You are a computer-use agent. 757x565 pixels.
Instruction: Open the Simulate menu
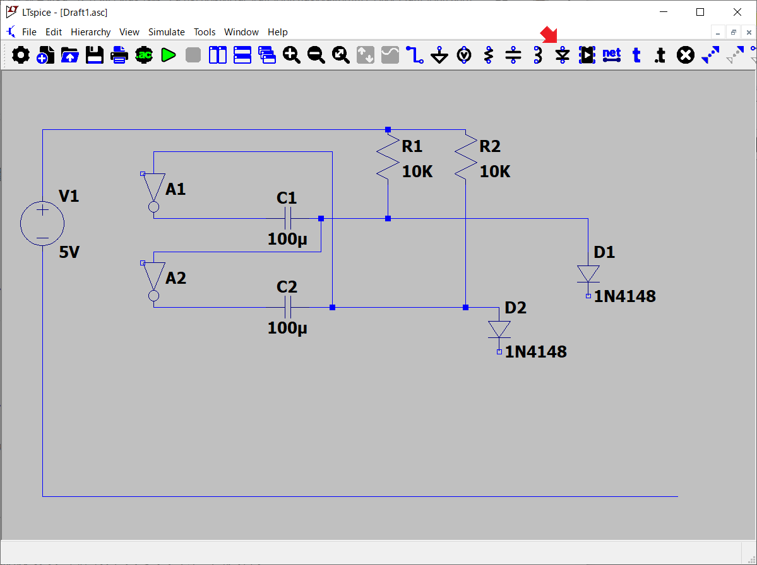[x=167, y=32]
